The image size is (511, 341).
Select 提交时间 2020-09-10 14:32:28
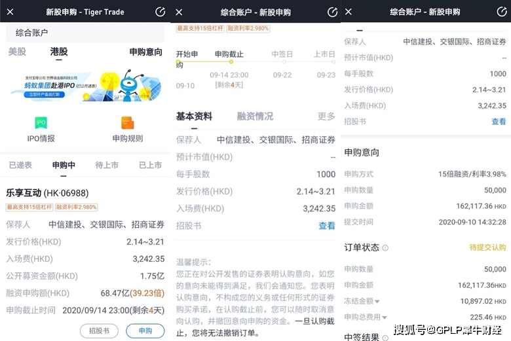pyautogui.click(x=472, y=222)
